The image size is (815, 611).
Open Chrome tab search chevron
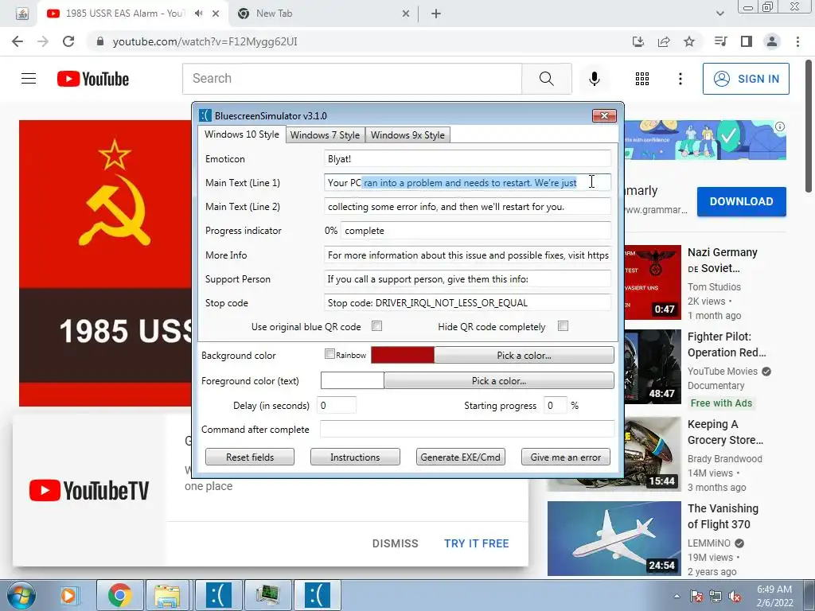click(719, 14)
